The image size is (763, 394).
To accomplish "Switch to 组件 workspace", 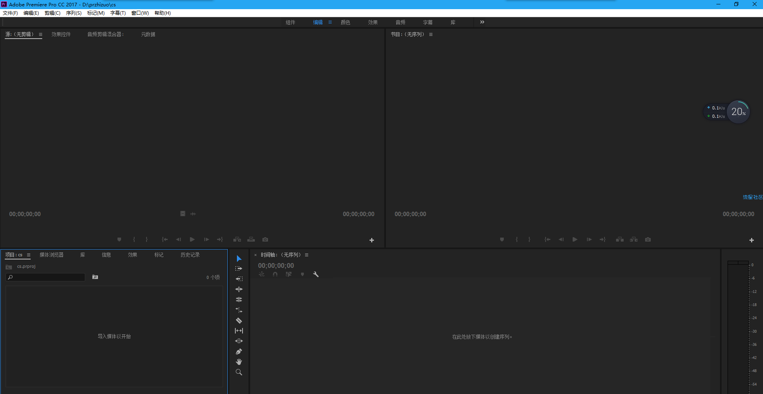I will coord(290,22).
